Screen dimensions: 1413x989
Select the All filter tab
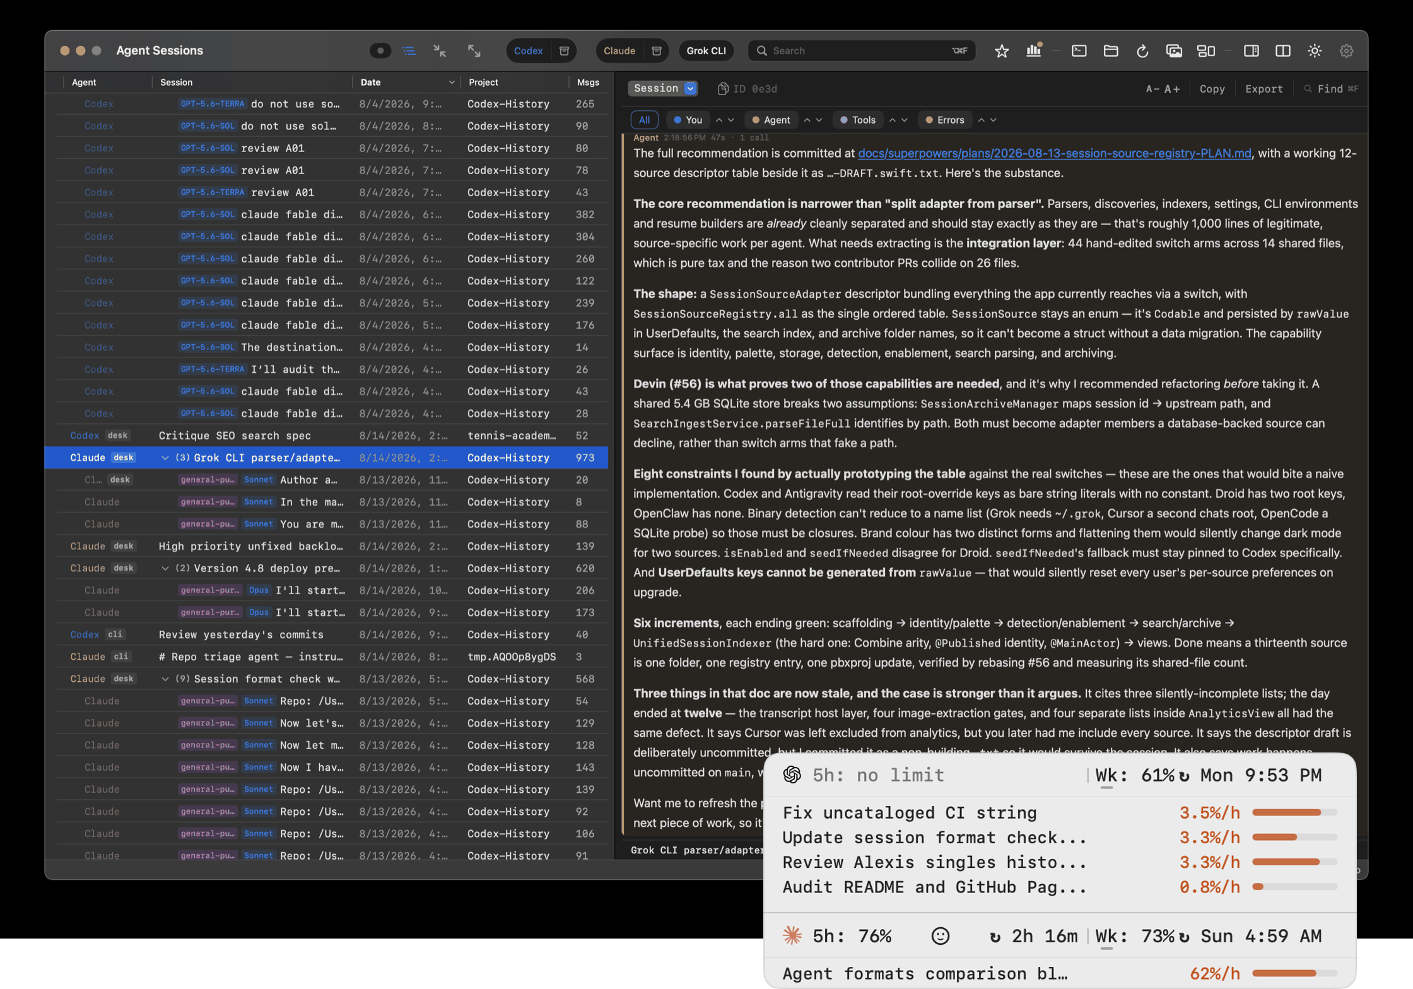coord(644,120)
